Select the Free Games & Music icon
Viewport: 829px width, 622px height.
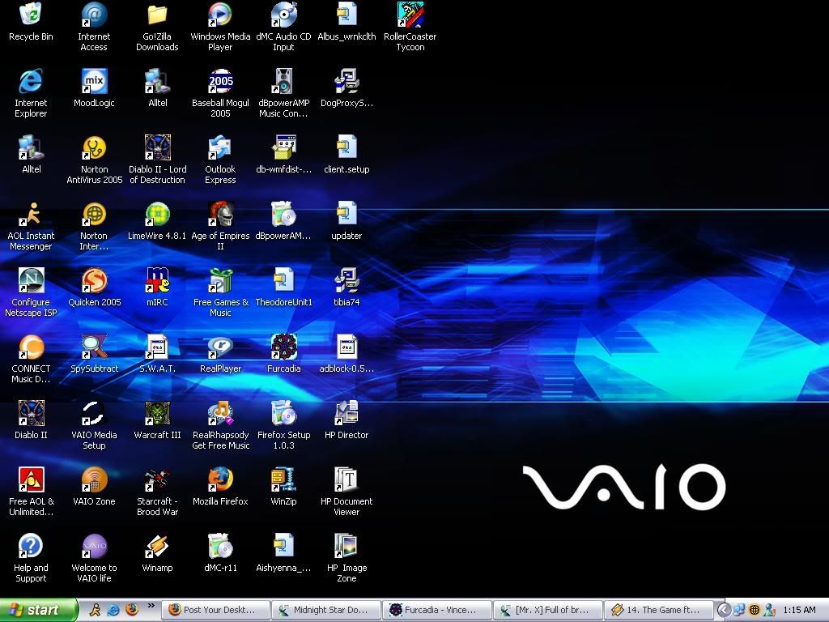[220, 280]
